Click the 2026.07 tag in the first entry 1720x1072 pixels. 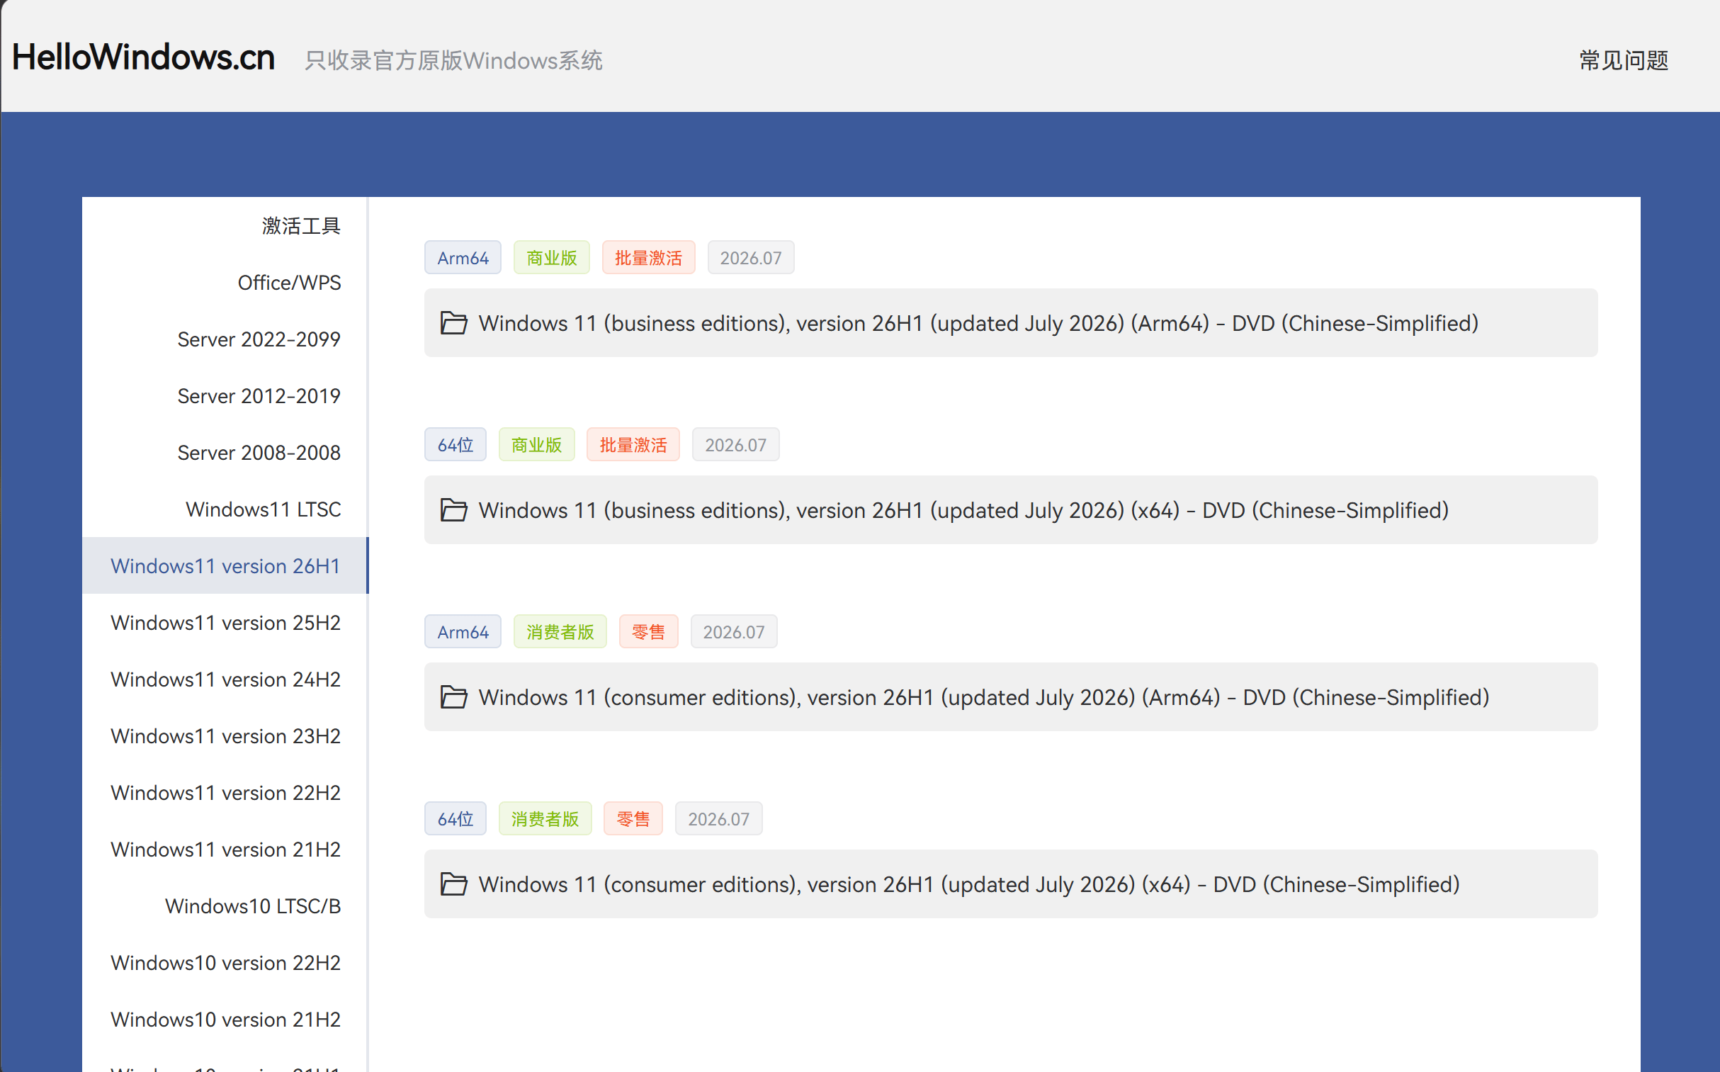pos(750,258)
